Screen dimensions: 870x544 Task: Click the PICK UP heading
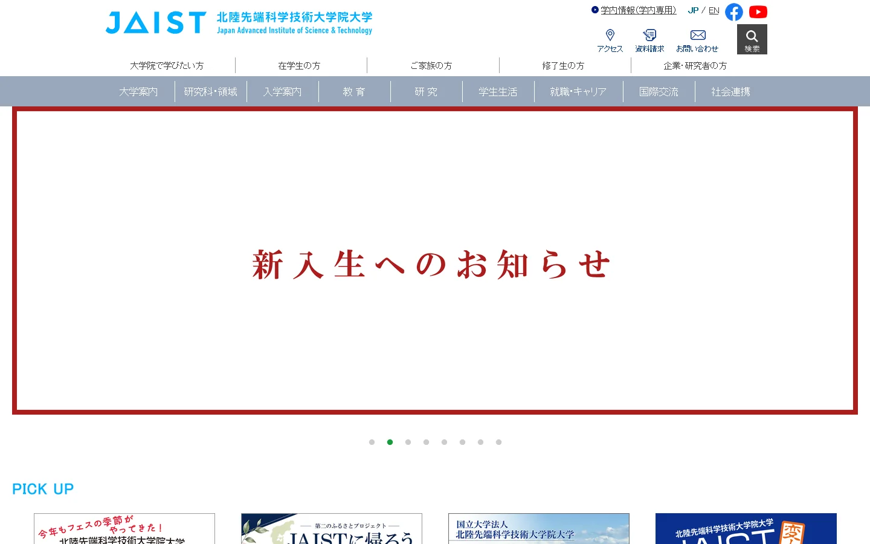43,489
